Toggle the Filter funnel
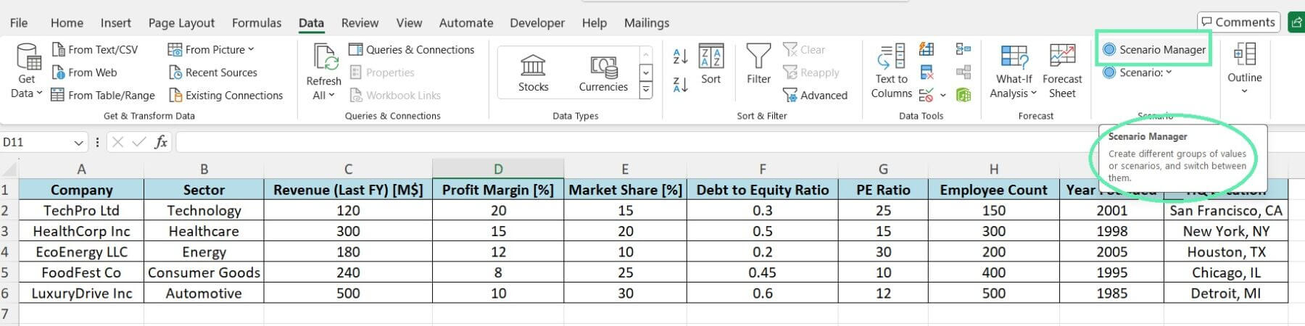The width and height of the screenshot is (1305, 326). 758,64
